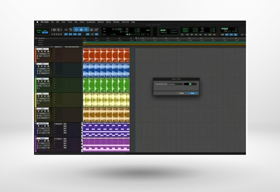Open the Apple menu
The image size is (280, 192).
[37, 22]
